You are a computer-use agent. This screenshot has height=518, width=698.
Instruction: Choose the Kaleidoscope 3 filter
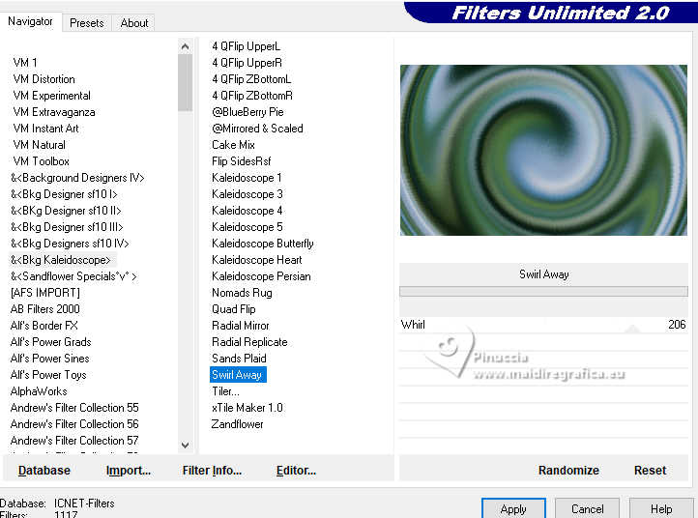247,194
